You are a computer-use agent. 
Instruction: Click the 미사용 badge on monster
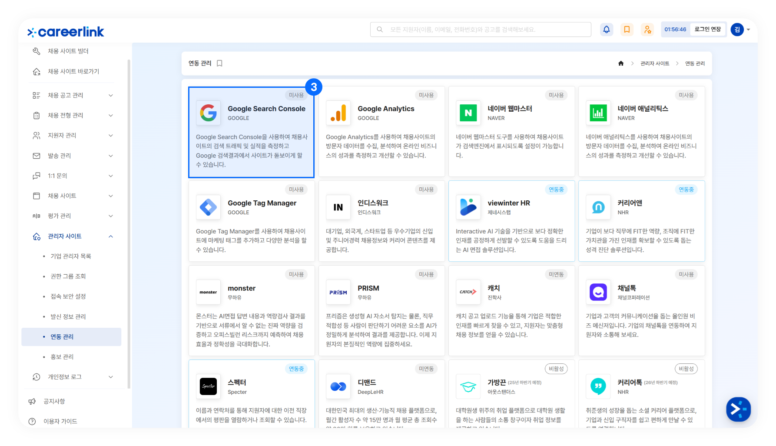[296, 274]
